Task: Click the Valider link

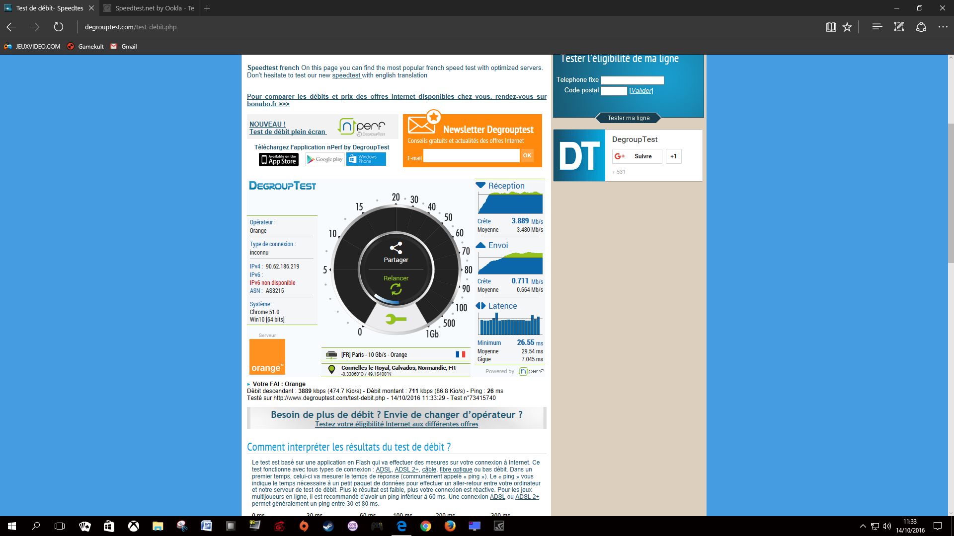Action: (641, 91)
